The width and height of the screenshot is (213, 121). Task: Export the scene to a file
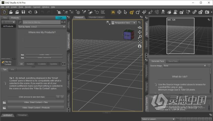coord(36,12)
